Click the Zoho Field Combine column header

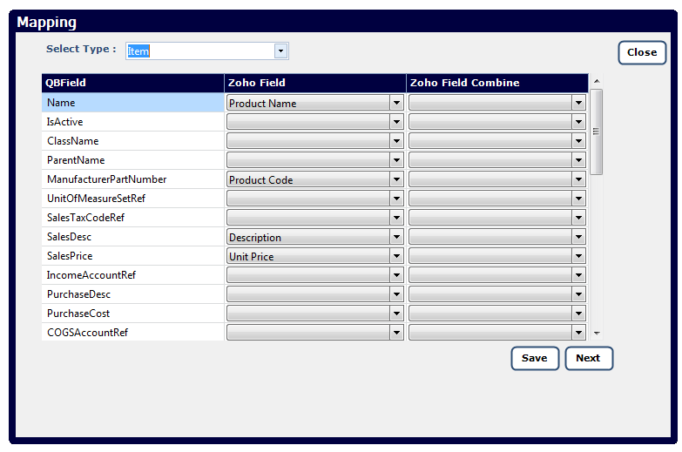497,83
